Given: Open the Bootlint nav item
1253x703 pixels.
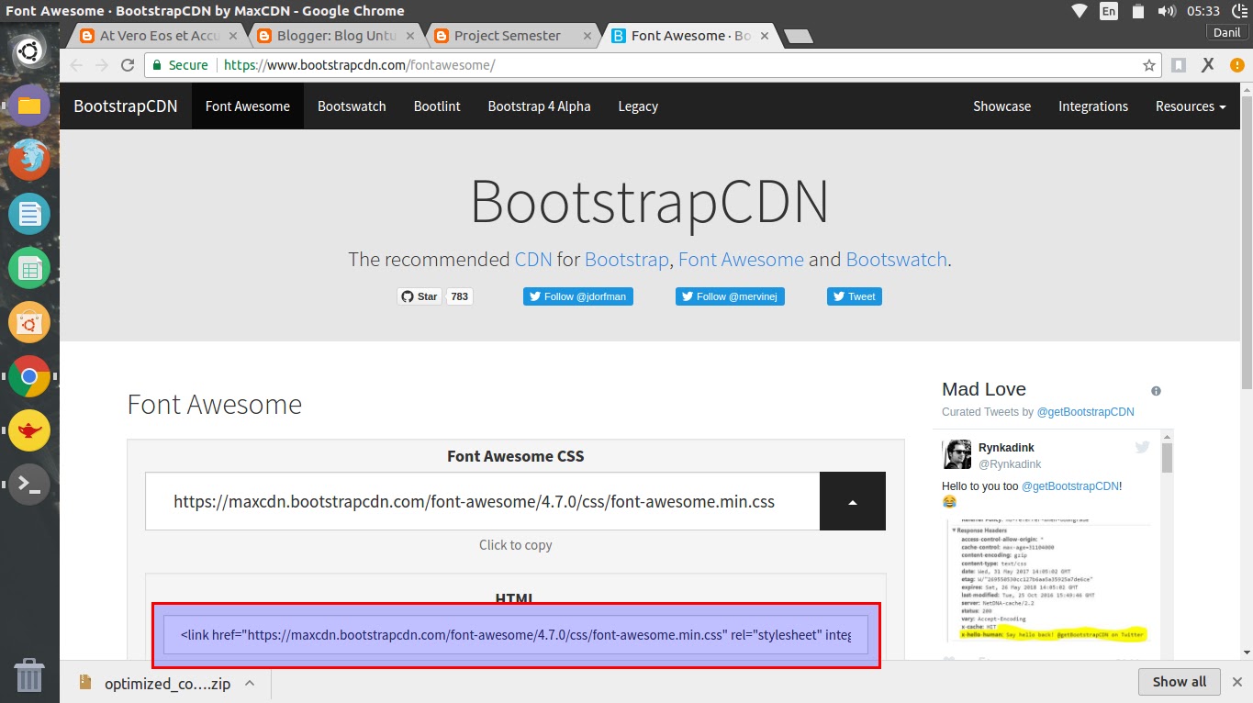Looking at the screenshot, I should coord(437,106).
